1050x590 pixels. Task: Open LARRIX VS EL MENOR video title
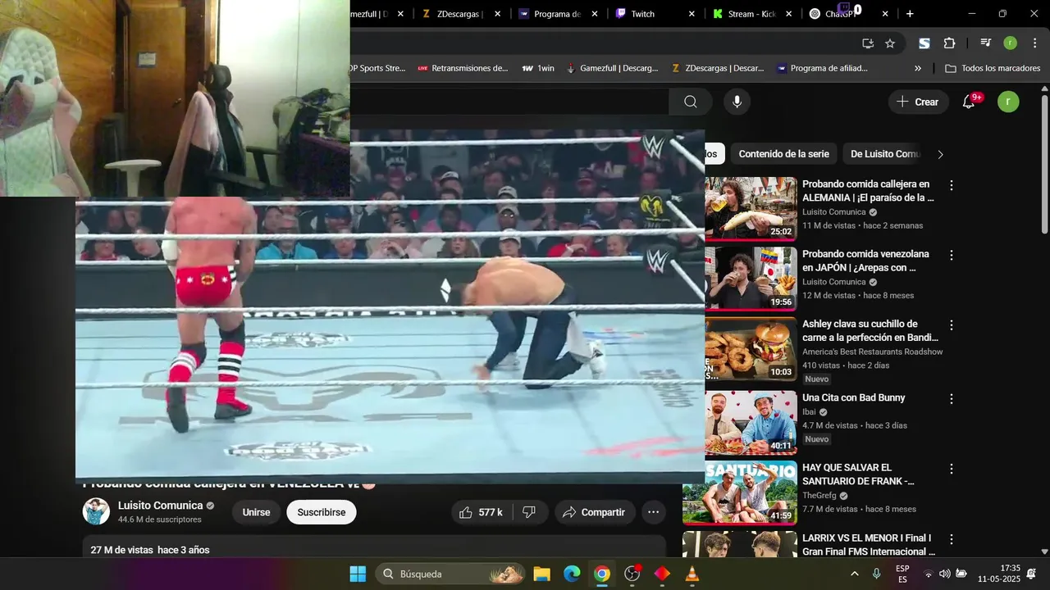tap(868, 545)
